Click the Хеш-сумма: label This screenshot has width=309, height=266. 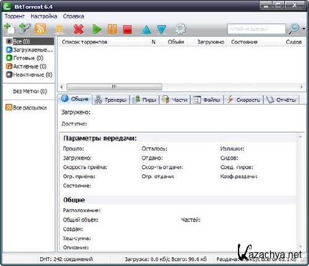[x=77, y=238]
